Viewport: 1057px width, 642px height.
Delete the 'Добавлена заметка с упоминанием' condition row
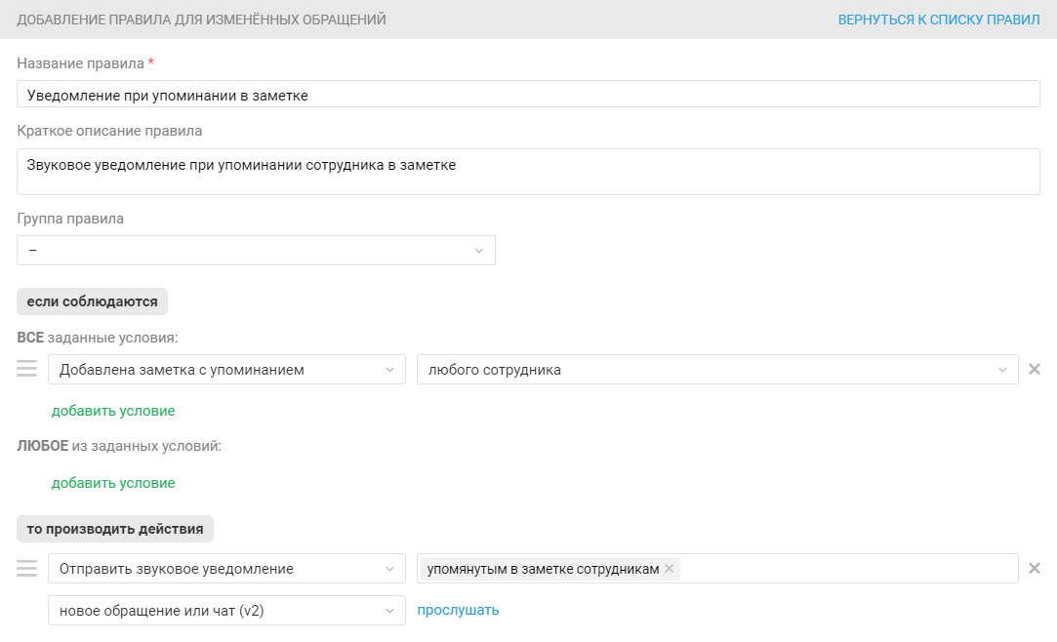point(1035,369)
